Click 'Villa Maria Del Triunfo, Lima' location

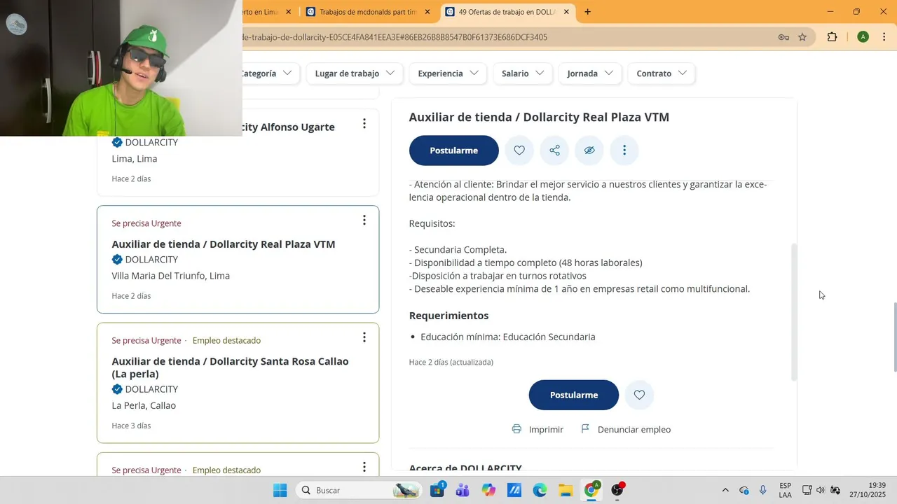click(171, 276)
